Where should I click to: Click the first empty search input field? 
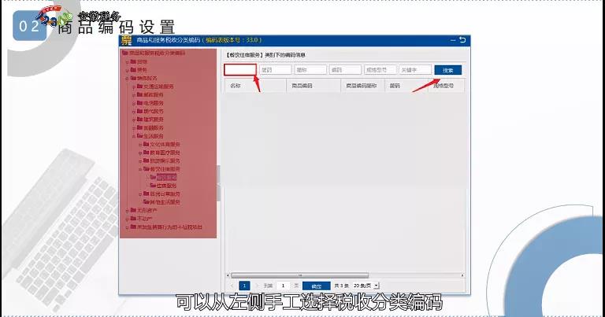[x=240, y=70]
